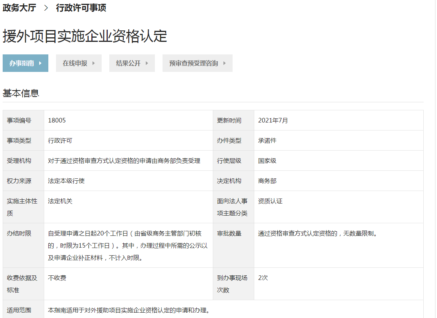Click the arrow icon on 预审查预受理咨询
This screenshot has width=437, height=318.
click(225, 64)
